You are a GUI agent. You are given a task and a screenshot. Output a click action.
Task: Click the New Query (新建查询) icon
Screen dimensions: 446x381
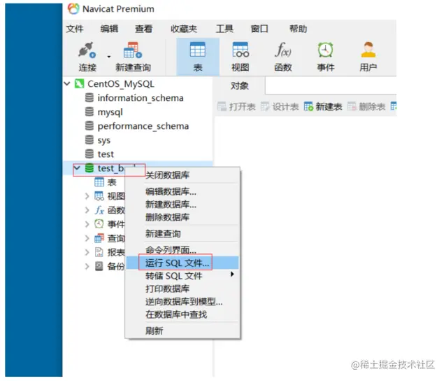(x=133, y=50)
